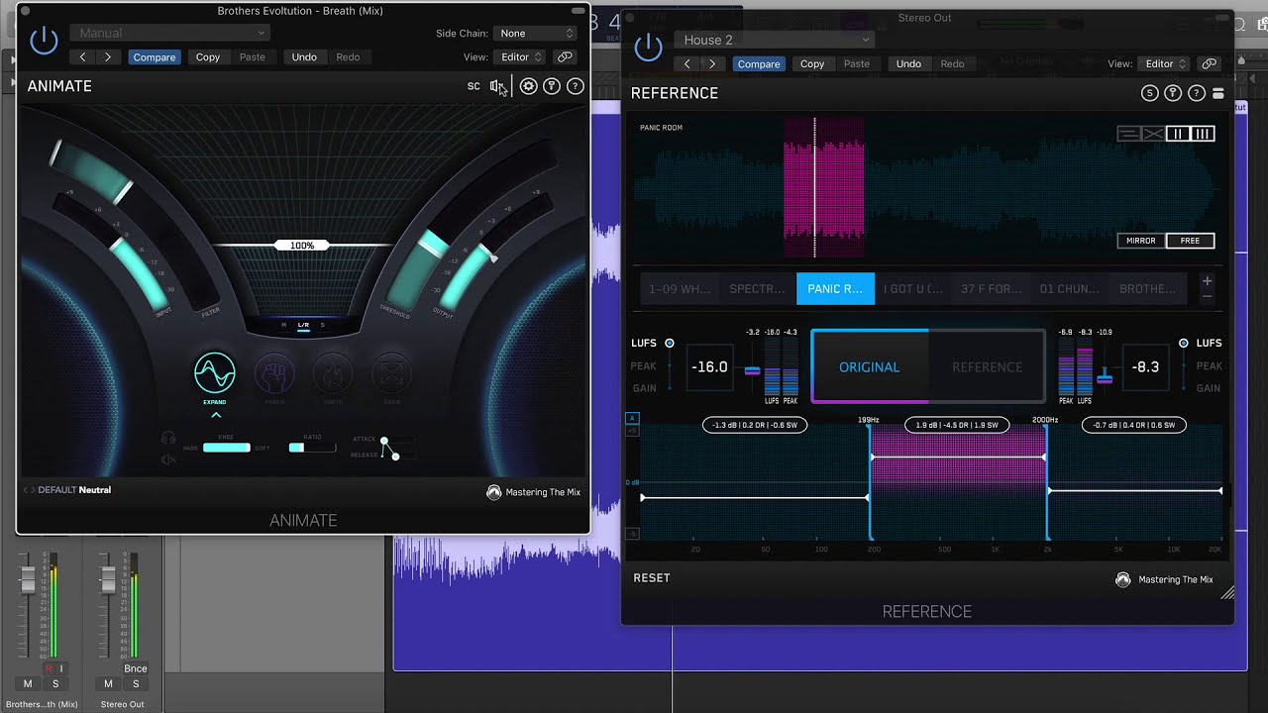Select the two-bar layout icon
The height and width of the screenshot is (713, 1268).
[x=1178, y=134]
